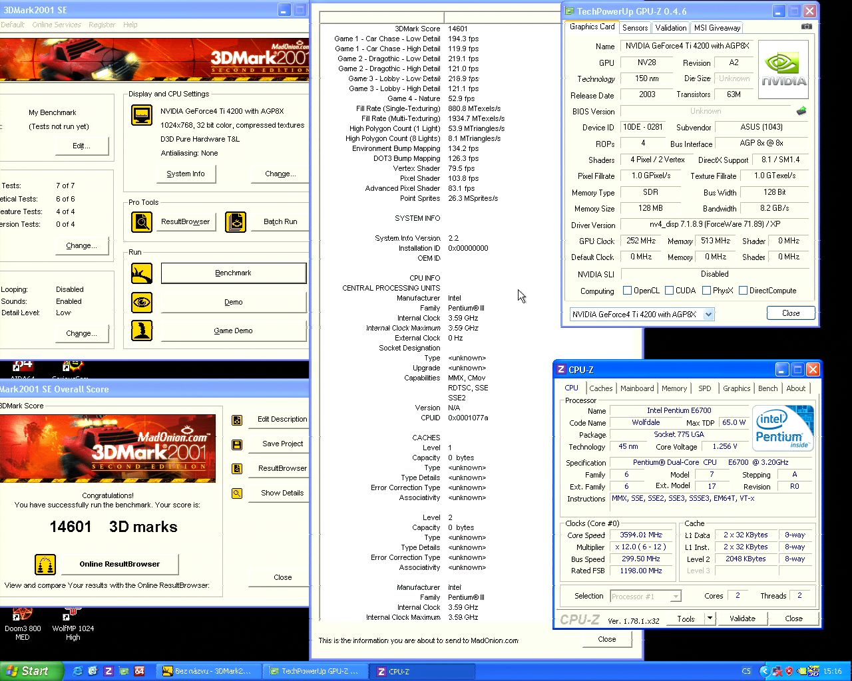Switch to the Memory tab in CPU-Z
This screenshot has width=852, height=681.
(674, 388)
